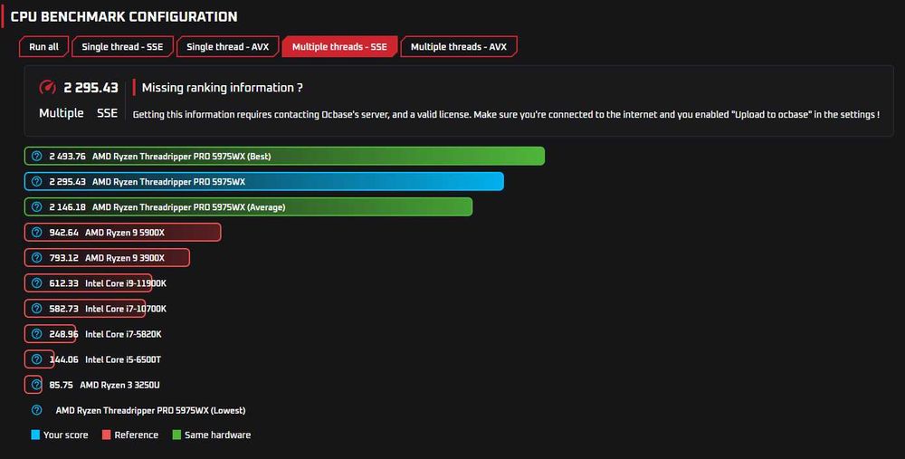Select the blue your-score bar
Screen dimensions: 905x459
[x=263, y=181]
